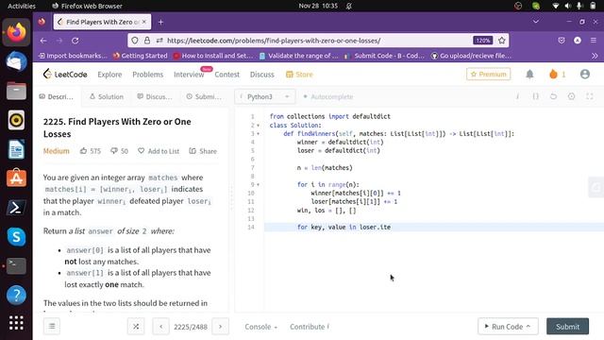Open zoom level 120% indicator
The image size is (604, 340).
pos(482,41)
